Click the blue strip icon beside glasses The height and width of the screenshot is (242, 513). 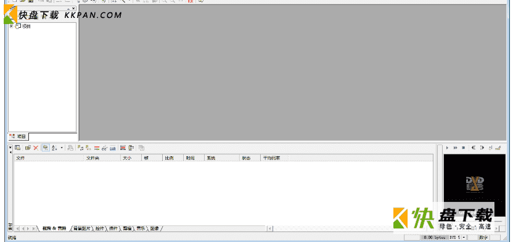pyautogui.click(x=113, y=148)
